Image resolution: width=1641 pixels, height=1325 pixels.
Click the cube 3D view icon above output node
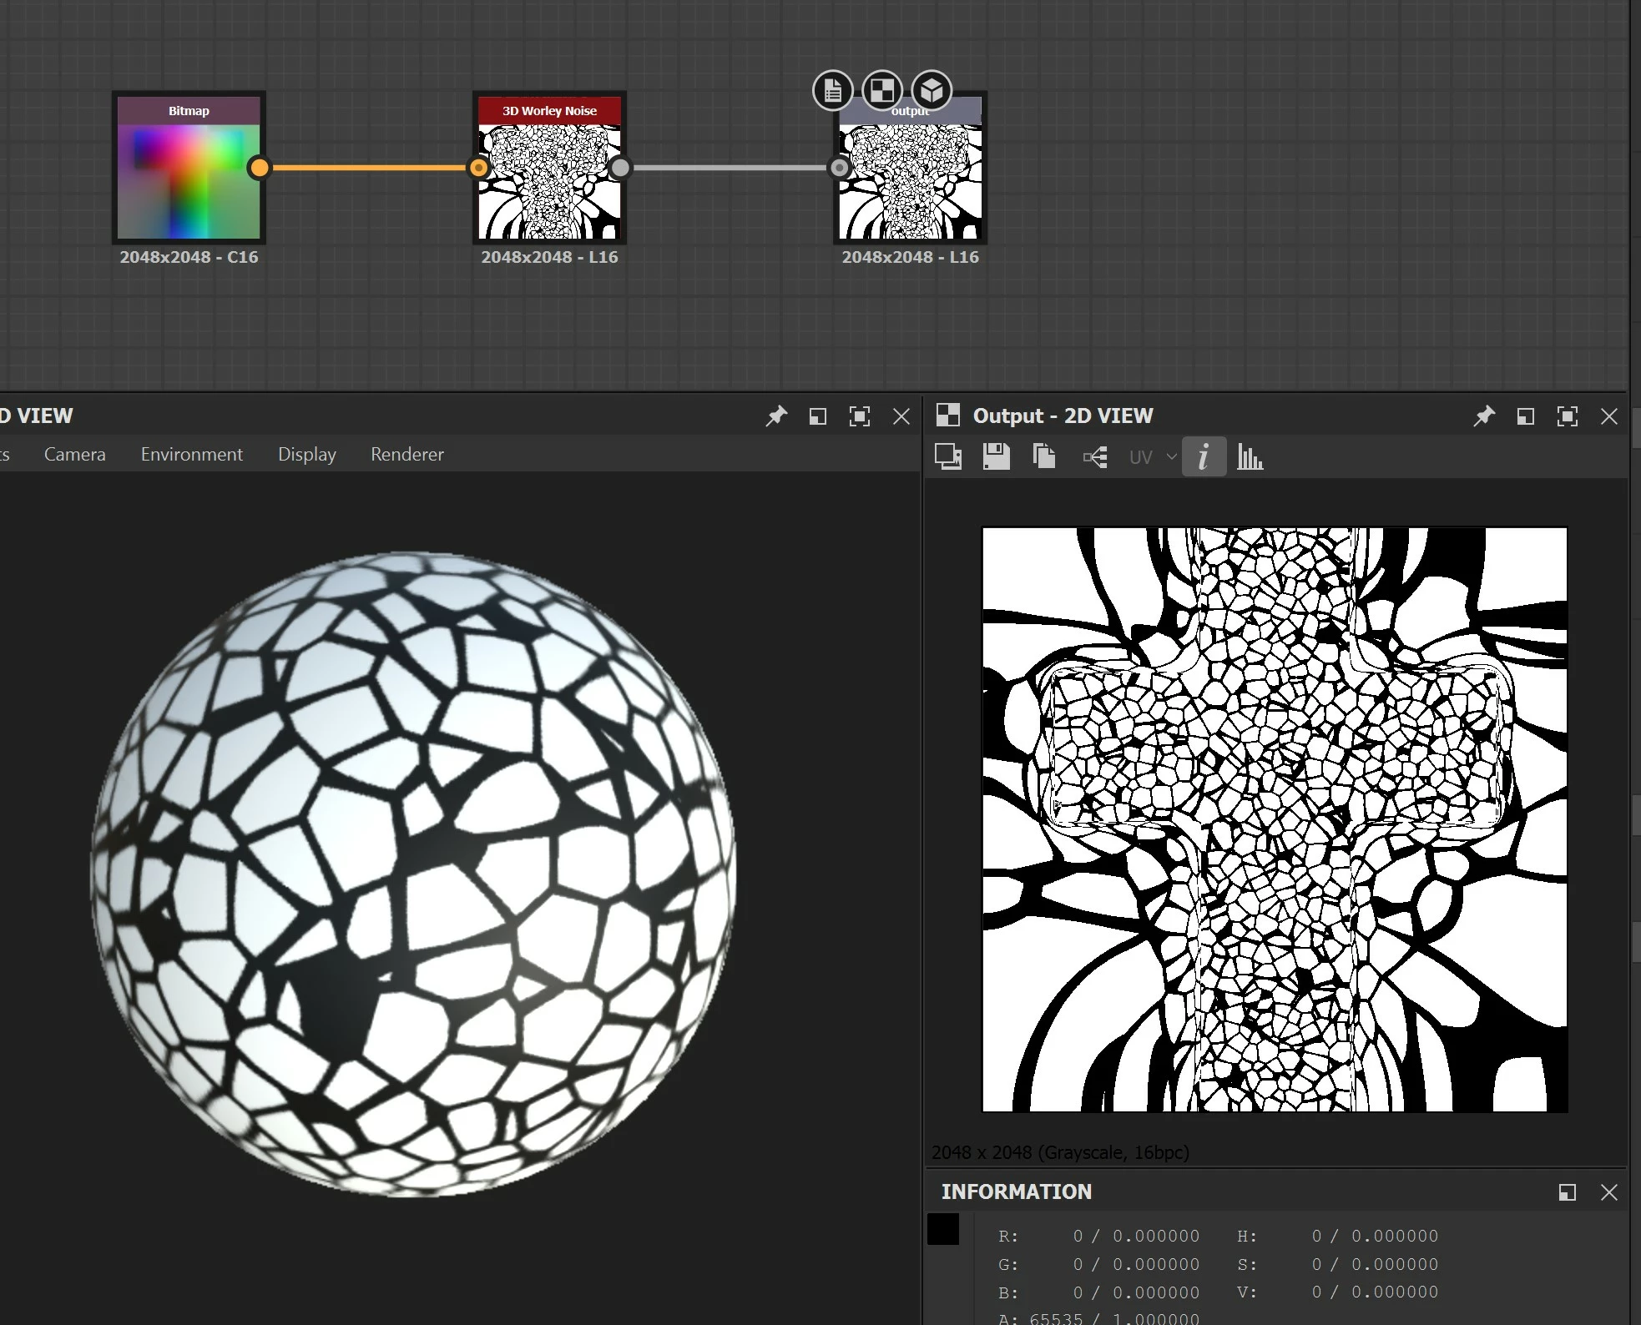tap(932, 90)
